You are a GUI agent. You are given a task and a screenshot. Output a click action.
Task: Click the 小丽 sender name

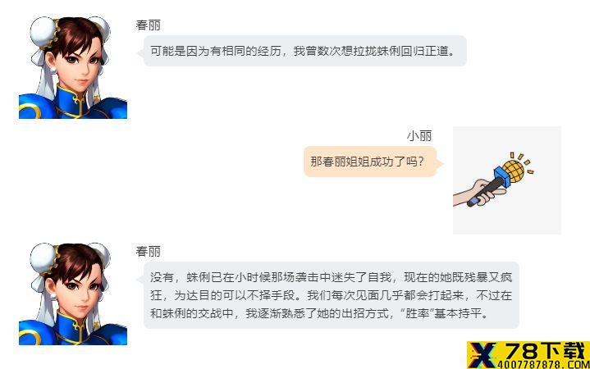point(419,136)
